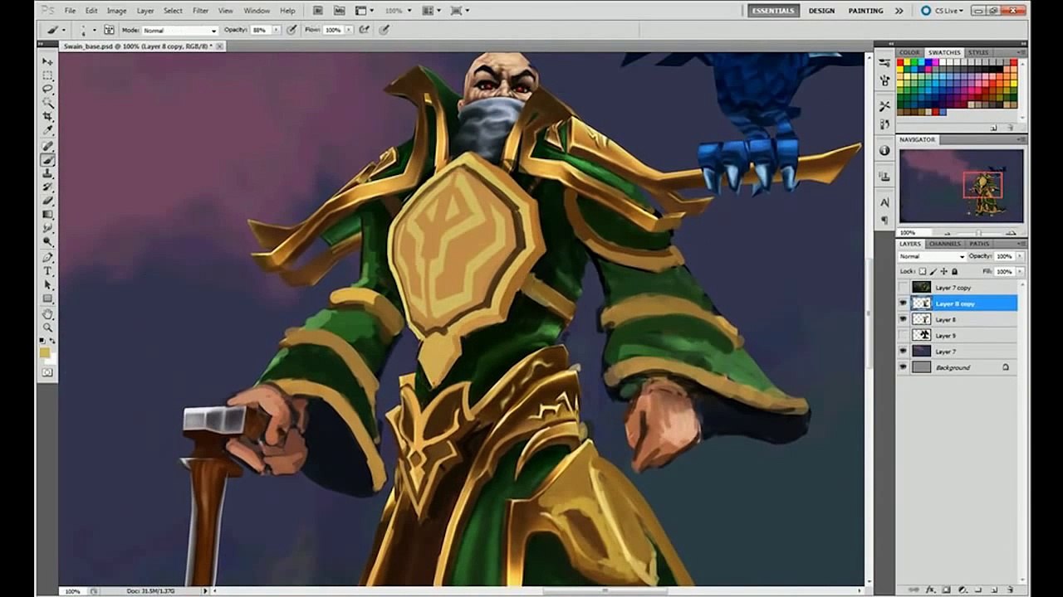Image resolution: width=1063 pixels, height=597 pixels.
Task: Toggle tablet pressure controls opacity
Action: 291,30
